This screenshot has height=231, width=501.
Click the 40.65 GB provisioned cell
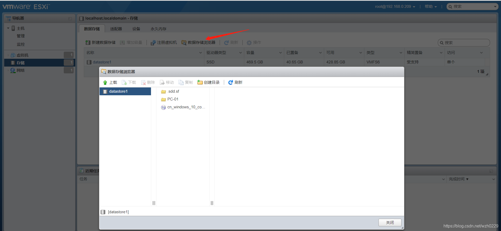point(304,62)
